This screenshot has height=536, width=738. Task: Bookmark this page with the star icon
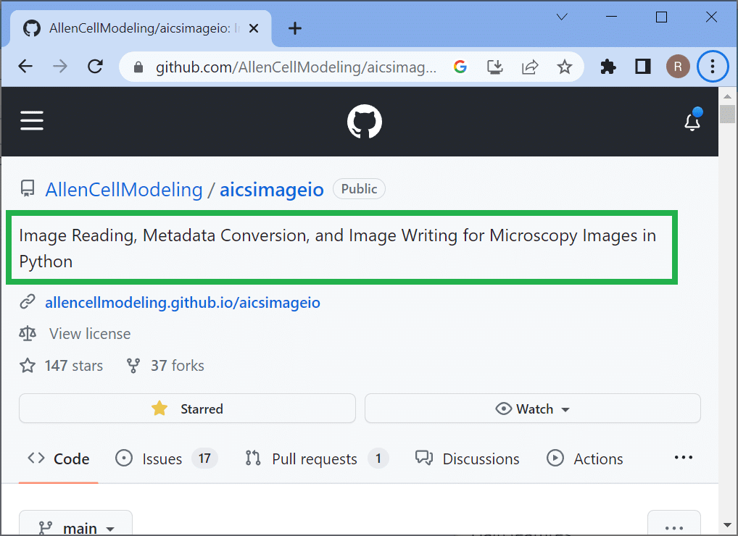click(564, 67)
